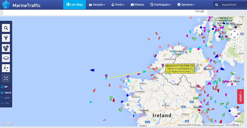Click the large Ireland country label
The image size is (247, 128).
pos(162,115)
